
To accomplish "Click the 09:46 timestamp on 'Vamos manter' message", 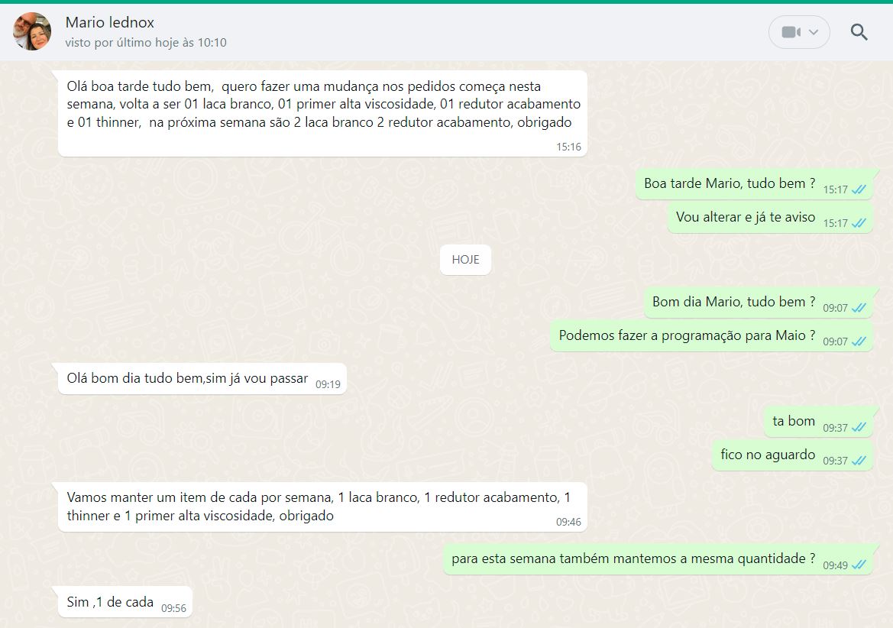I will (568, 523).
